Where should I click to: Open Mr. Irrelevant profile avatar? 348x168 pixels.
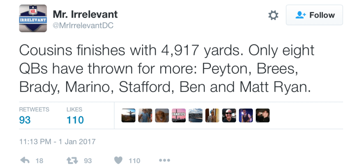(x=33, y=19)
